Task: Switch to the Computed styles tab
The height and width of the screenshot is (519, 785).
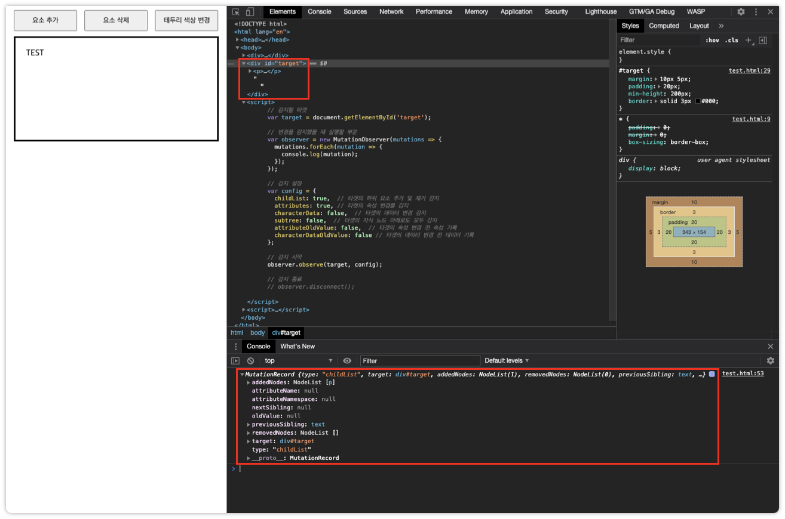Action: (x=664, y=26)
